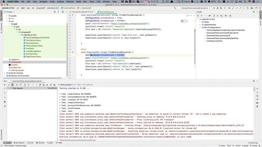Open the Refactor menu
Viewport: 262px width, 147px height.
70,2
